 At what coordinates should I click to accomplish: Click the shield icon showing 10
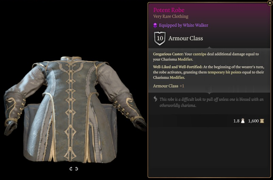click(160, 38)
